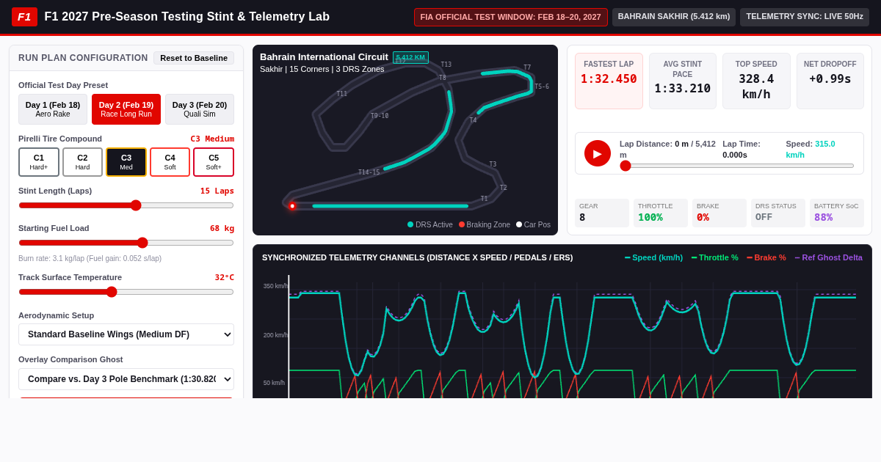The width and height of the screenshot is (881, 462).
Task: Adjust the Track Surface Temperature slider
Action: pos(126,292)
